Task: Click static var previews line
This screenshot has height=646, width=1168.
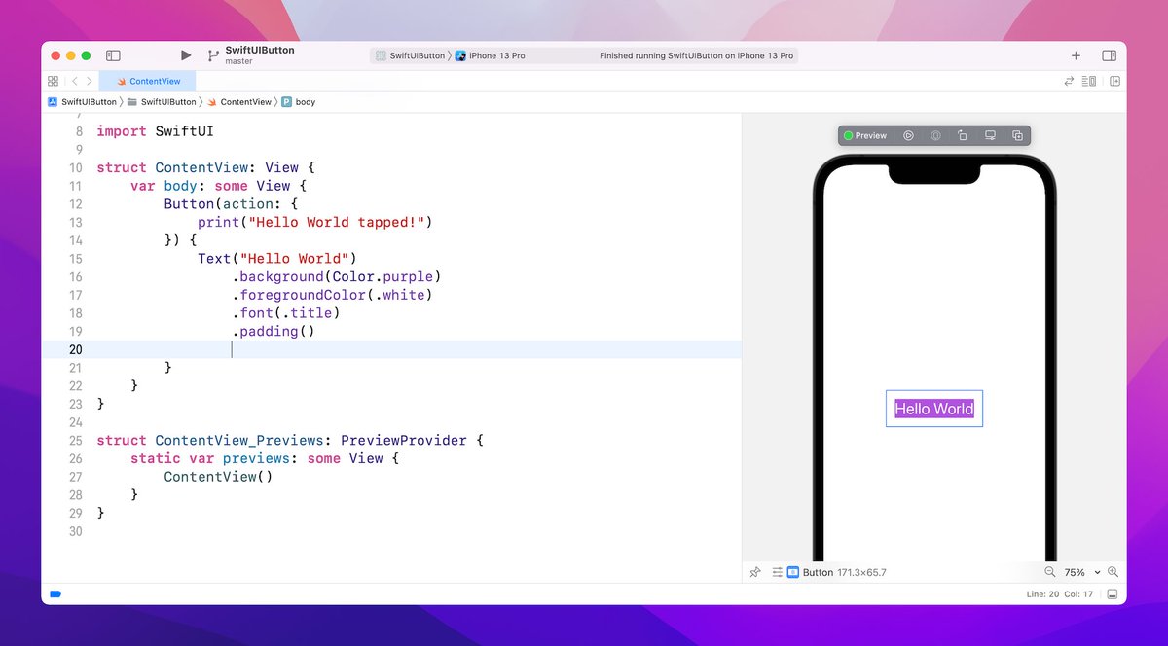Action: 265,458
